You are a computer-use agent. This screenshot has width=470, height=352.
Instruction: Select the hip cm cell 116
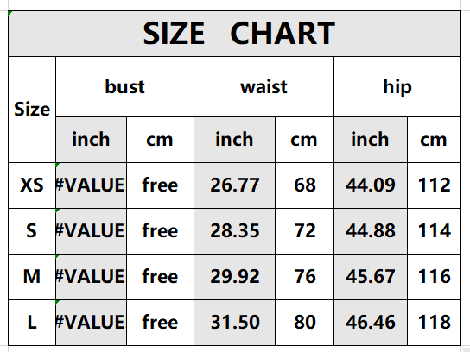[434, 277]
